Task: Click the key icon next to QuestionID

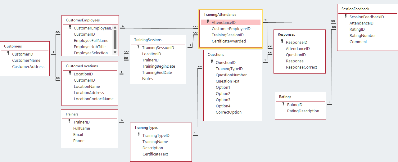Action: 212,62
